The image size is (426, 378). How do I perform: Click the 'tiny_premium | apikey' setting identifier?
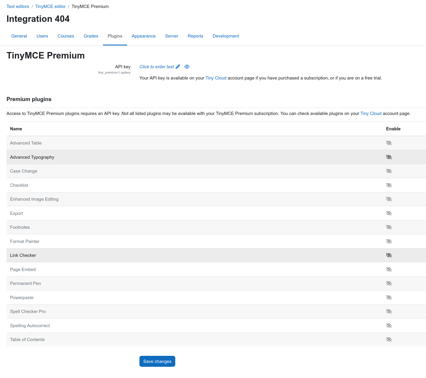click(114, 72)
